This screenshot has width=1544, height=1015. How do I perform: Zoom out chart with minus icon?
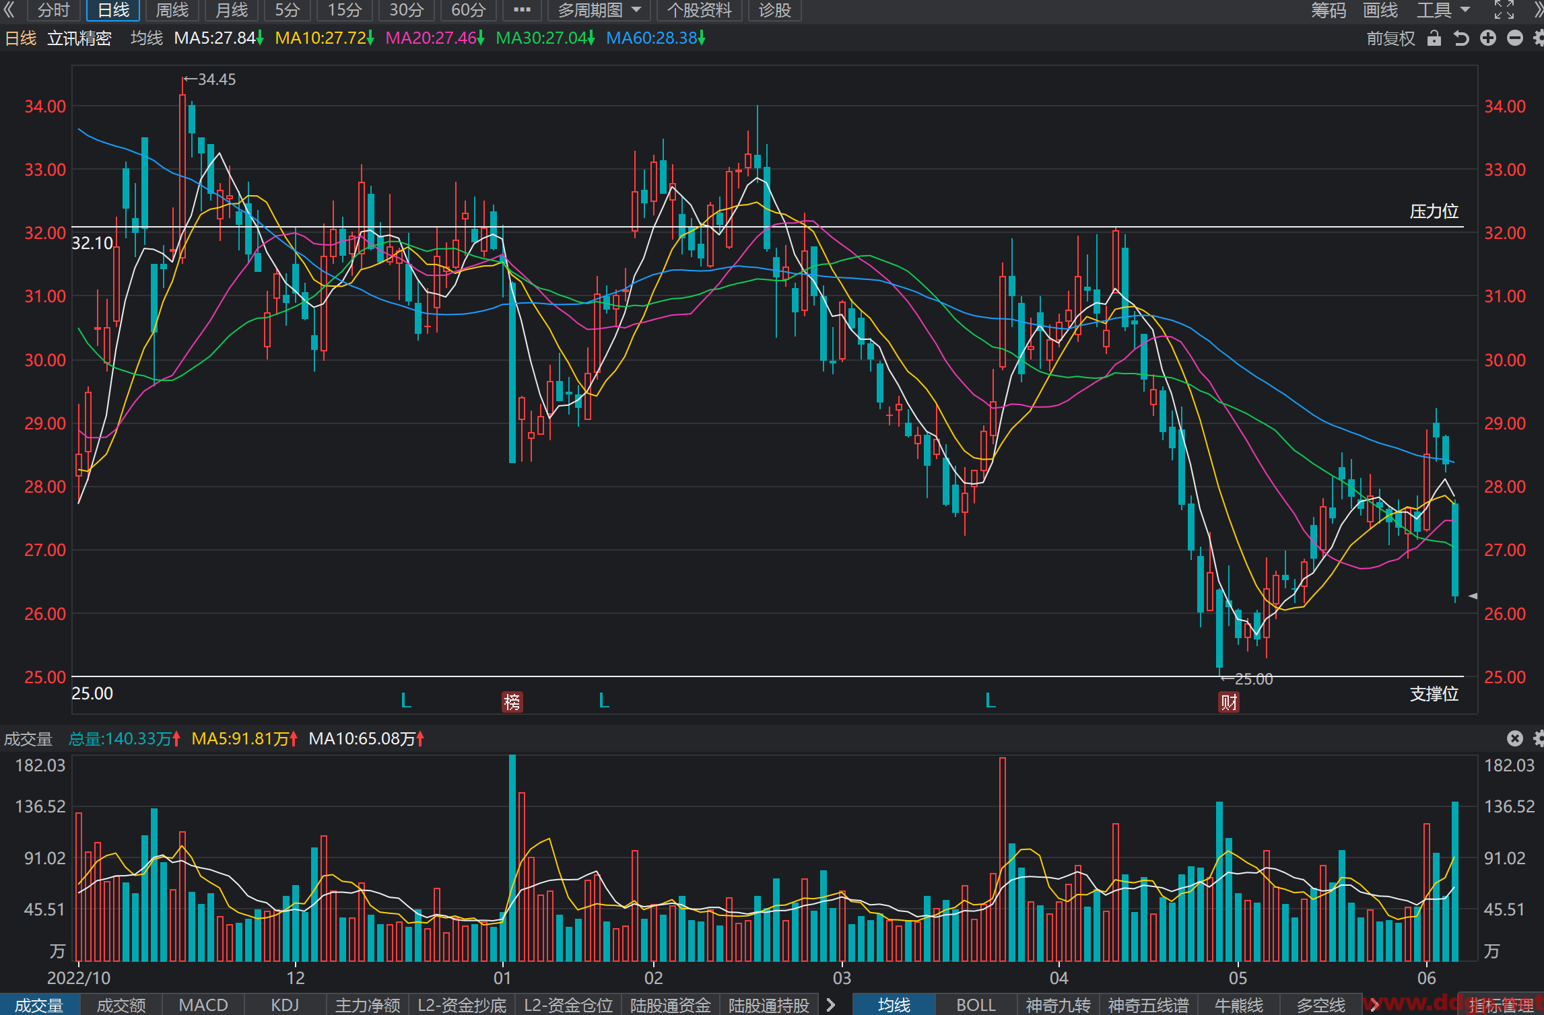1514,38
